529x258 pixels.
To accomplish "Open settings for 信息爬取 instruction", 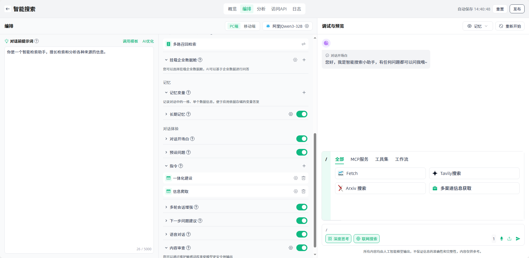I will [x=295, y=191].
